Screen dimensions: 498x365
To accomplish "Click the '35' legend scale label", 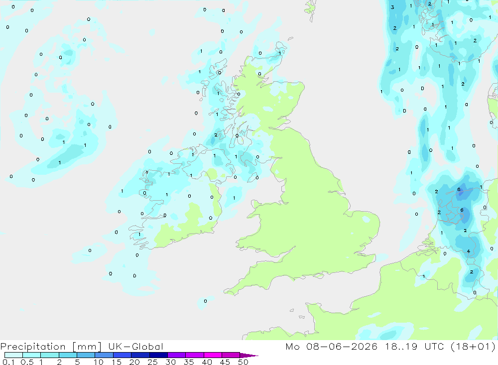I will click(x=189, y=362).
